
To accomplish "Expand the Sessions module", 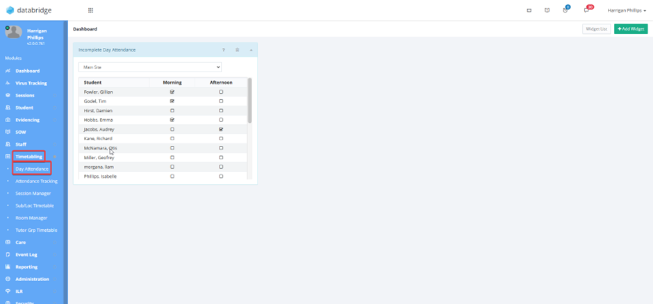I will tap(55, 96).
